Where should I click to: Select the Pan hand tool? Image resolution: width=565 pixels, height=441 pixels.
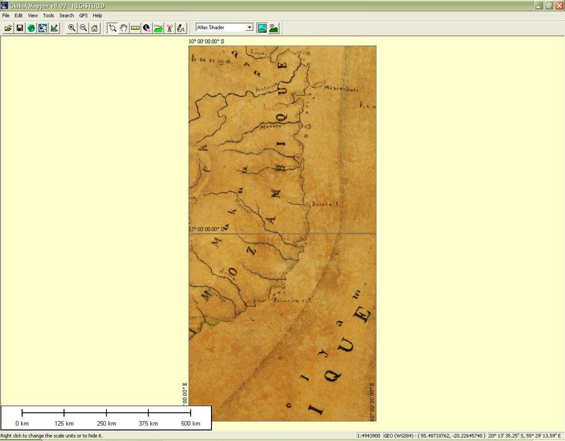click(124, 28)
